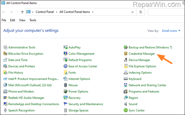The image size is (185, 115).
Task: Click the Device Manager icon
Action: coord(126,60)
